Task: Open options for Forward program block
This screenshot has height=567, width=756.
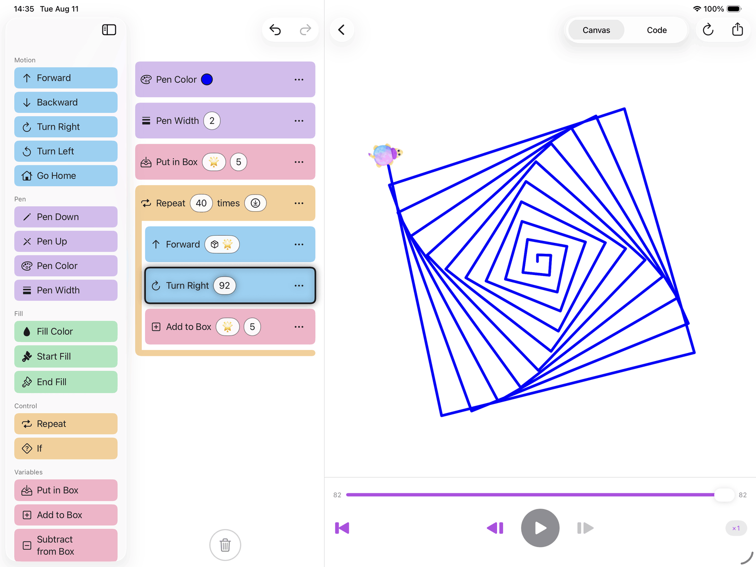Action: click(299, 244)
